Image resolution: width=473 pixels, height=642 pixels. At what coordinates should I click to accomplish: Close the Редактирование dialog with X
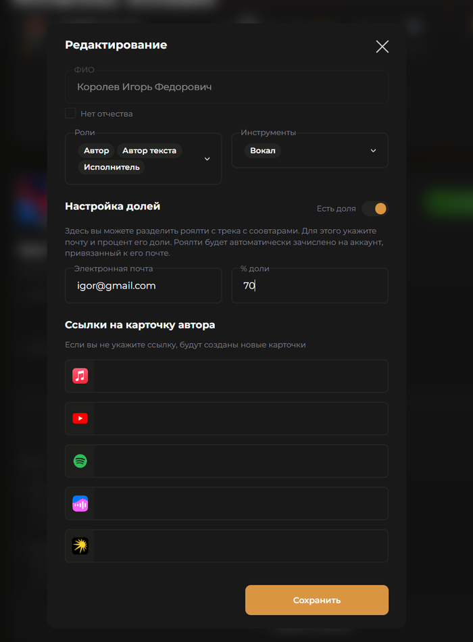pyautogui.click(x=382, y=46)
